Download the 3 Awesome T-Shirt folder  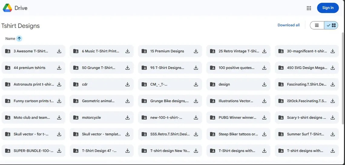pos(59,51)
